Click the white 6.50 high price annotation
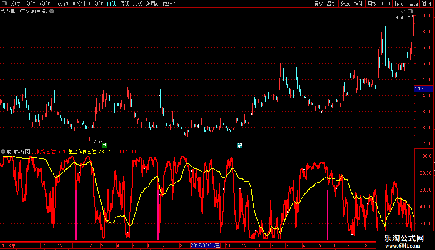The width and height of the screenshot is (435, 250). (400, 17)
